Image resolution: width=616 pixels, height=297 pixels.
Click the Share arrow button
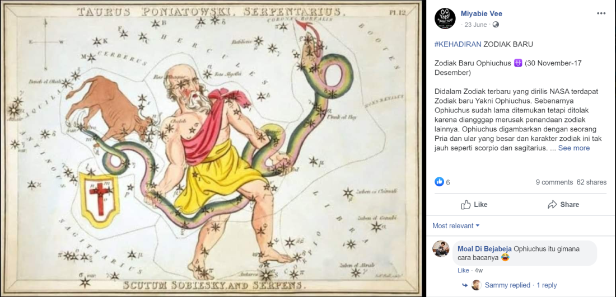pos(563,204)
